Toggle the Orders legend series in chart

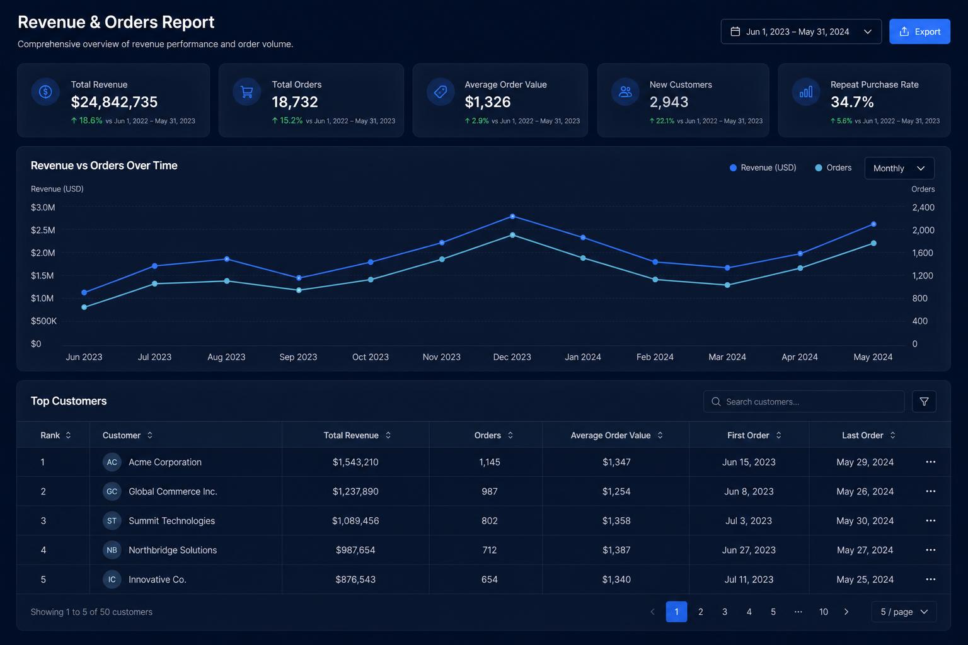click(833, 168)
